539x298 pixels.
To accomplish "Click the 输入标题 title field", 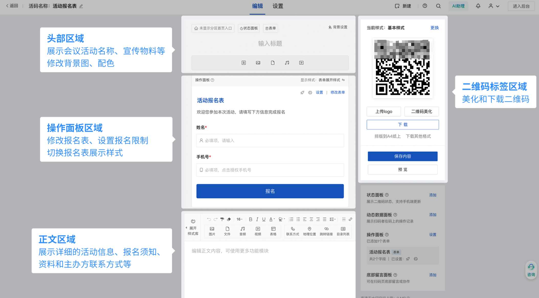I will pyautogui.click(x=270, y=44).
